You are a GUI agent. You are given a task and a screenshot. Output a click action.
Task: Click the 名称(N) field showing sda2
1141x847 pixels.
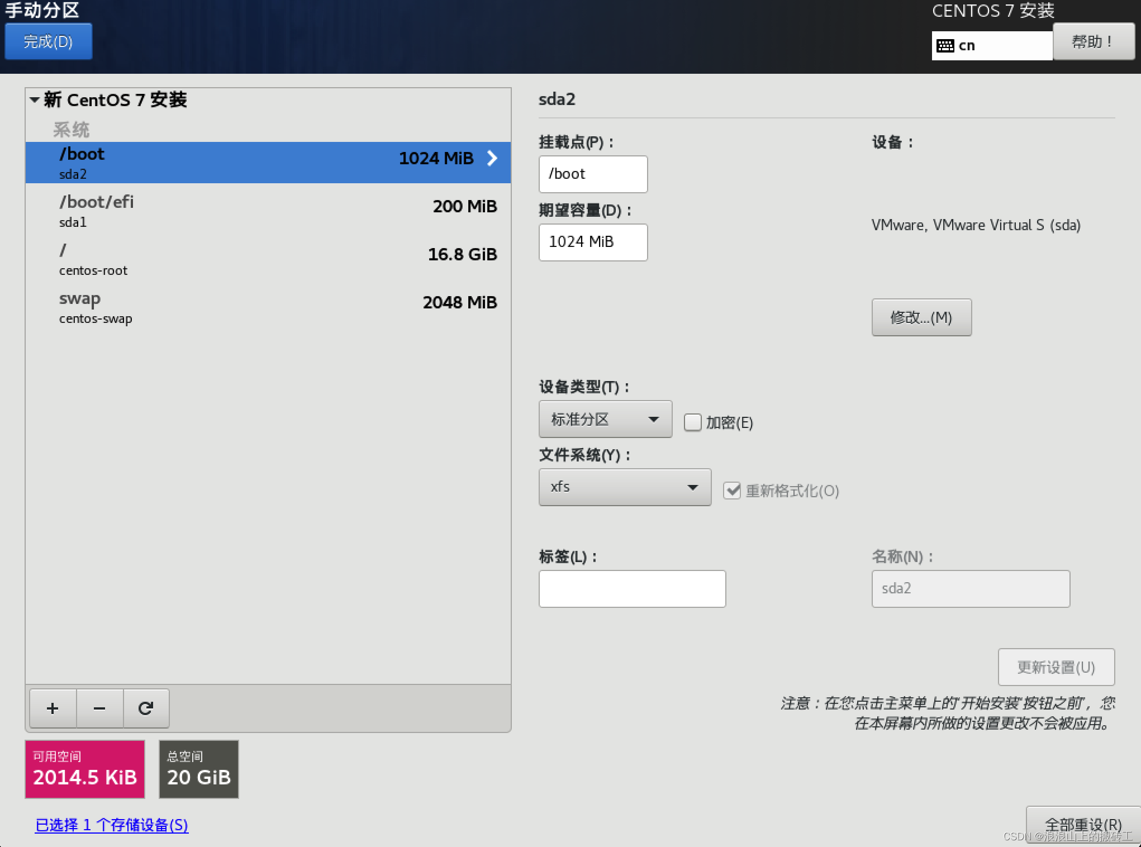point(971,589)
